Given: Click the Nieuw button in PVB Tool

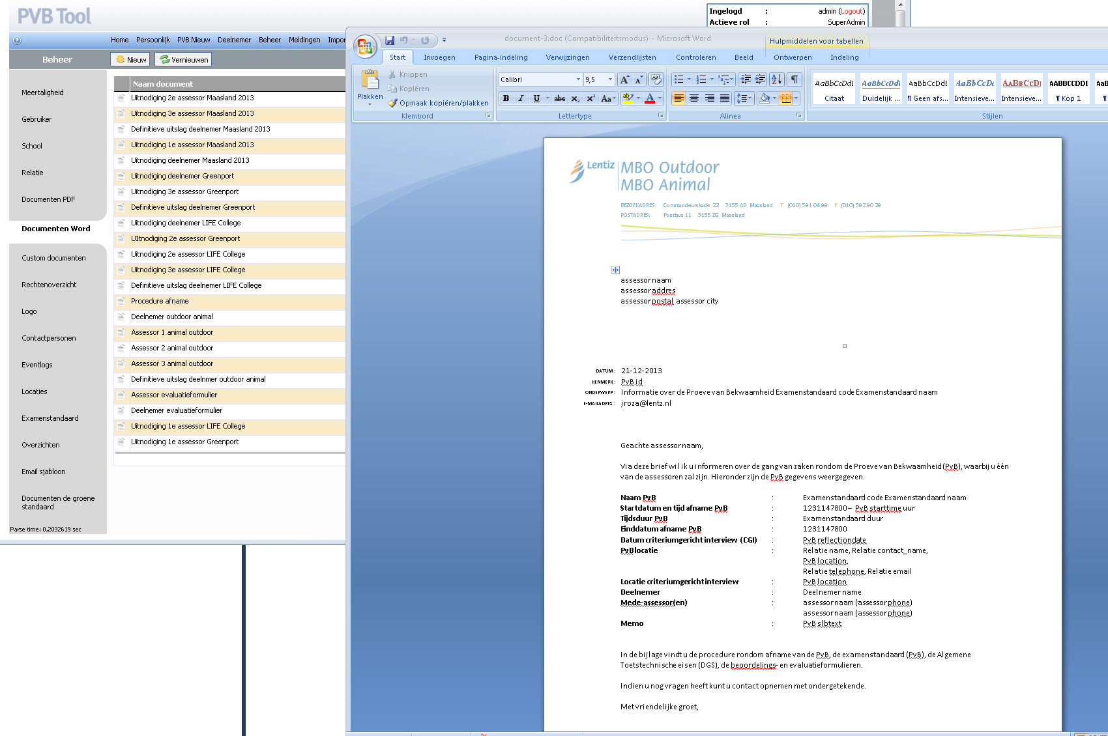Looking at the screenshot, I should point(130,59).
